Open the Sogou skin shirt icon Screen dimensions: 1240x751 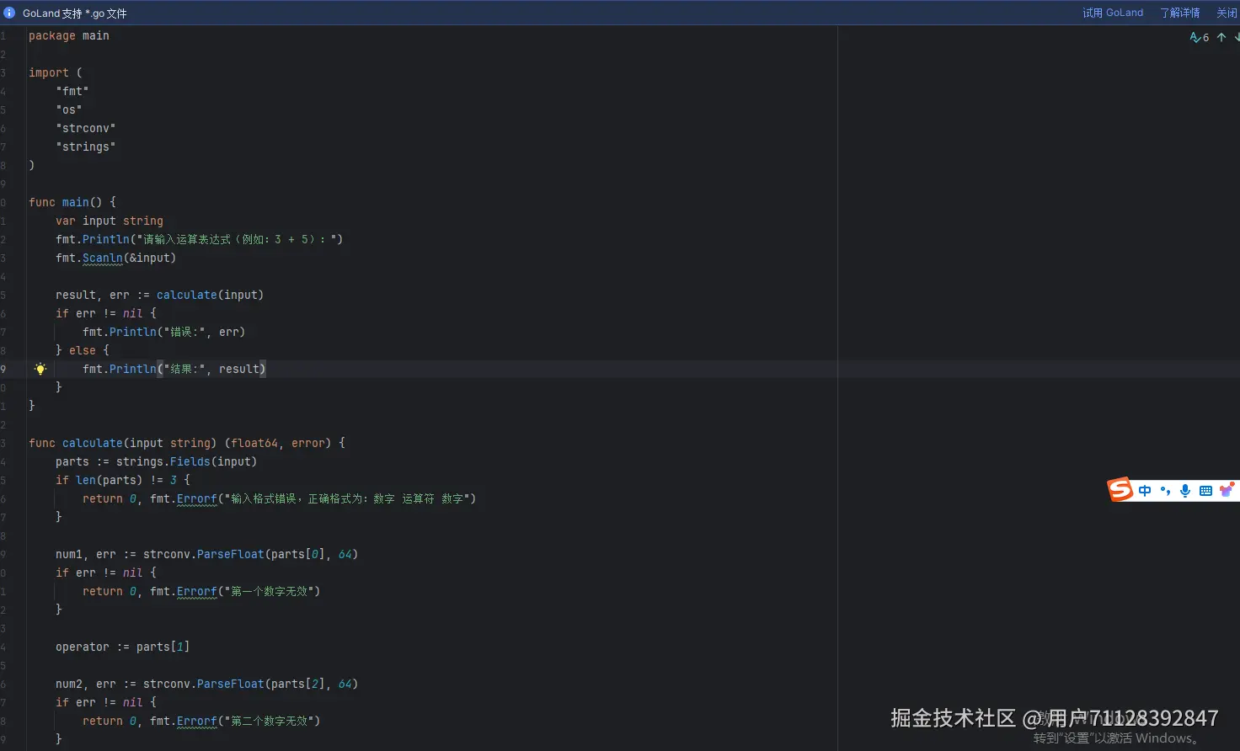tap(1227, 490)
